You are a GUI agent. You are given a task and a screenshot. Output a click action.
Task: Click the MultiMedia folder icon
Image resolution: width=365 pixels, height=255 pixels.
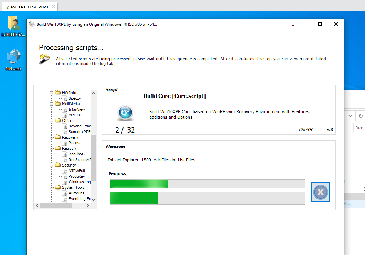click(x=58, y=104)
